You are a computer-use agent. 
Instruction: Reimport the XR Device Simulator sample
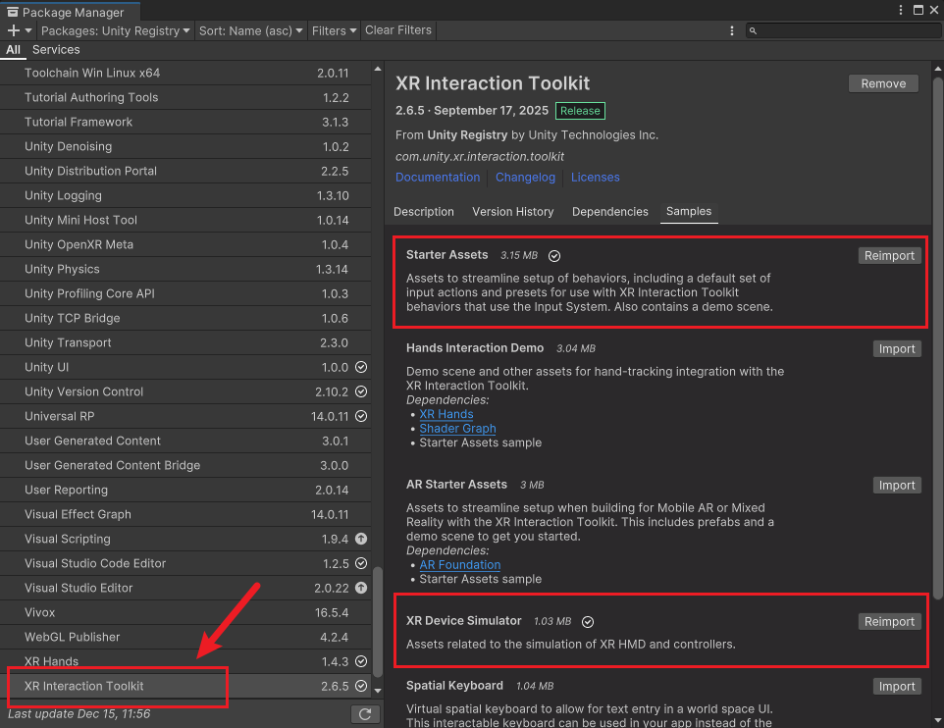(x=889, y=621)
